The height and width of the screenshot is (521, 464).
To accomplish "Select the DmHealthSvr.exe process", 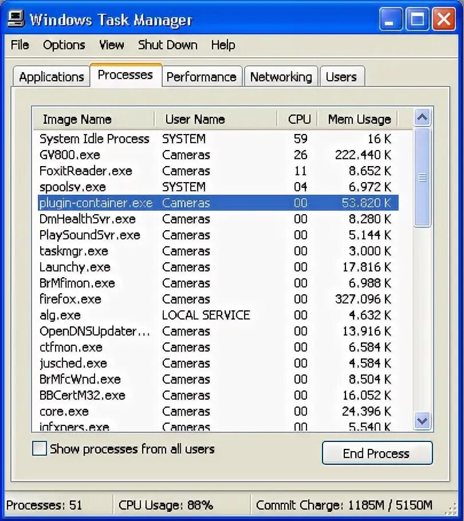I will tap(218, 219).
